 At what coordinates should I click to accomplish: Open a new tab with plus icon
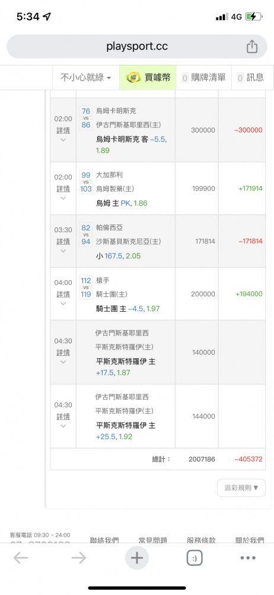pos(136,558)
